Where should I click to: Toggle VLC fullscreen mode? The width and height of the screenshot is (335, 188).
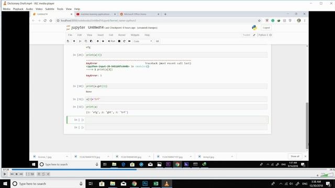[28, 174]
